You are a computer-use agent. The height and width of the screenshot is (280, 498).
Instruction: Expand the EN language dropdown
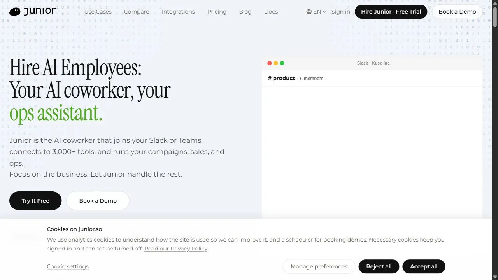[x=316, y=12]
